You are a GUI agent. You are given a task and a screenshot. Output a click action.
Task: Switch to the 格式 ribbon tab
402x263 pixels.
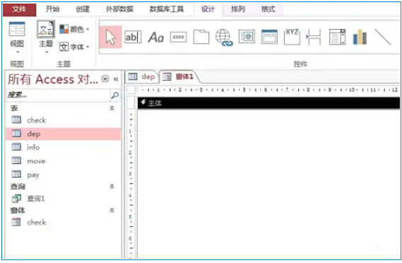point(268,9)
